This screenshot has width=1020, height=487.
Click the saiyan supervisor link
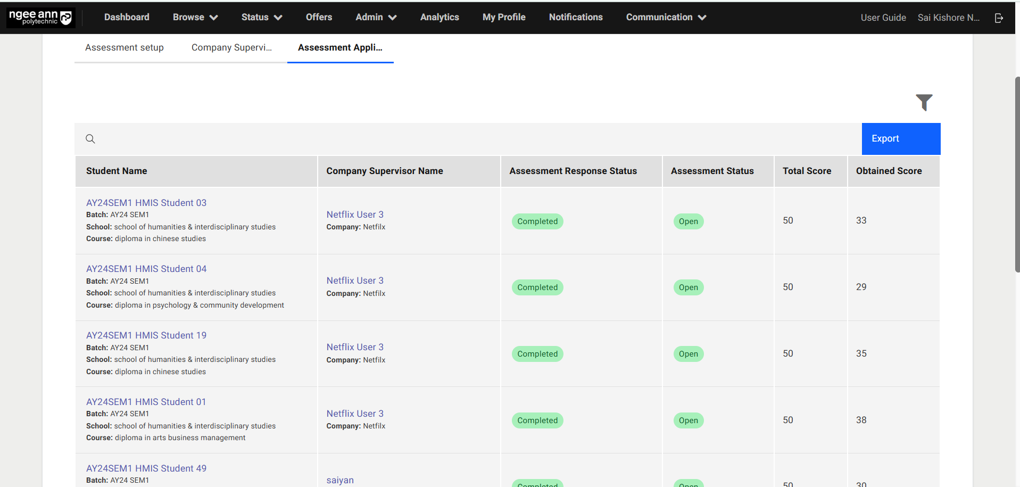[340, 480]
